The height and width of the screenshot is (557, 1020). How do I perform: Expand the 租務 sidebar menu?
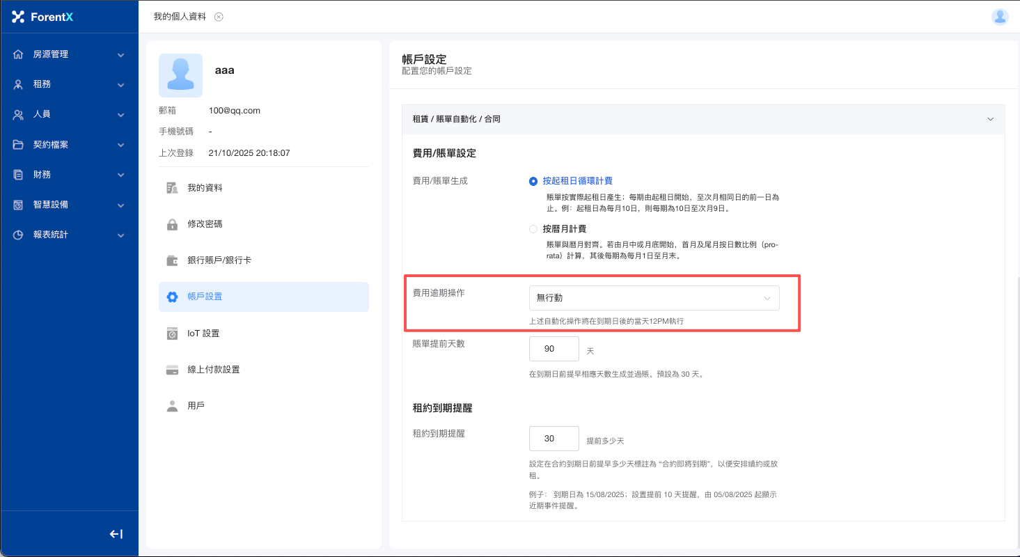(69, 84)
